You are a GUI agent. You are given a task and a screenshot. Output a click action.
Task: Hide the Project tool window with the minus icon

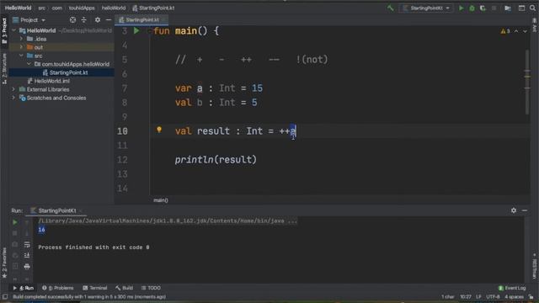[x=109, y=20]
